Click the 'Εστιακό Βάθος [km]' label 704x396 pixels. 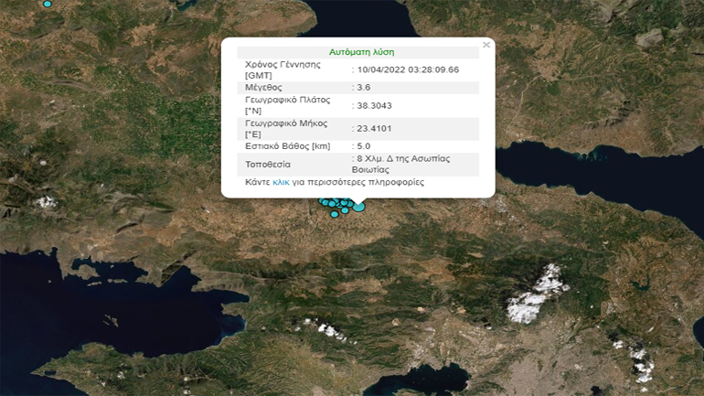click(x=287, y=146)
